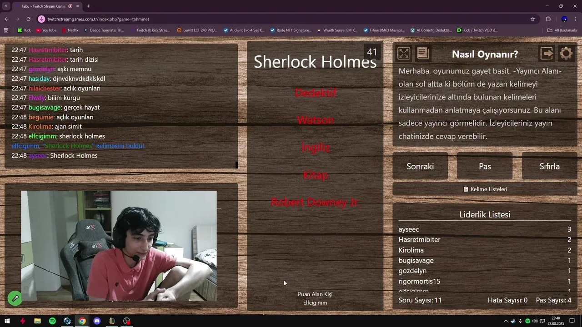Viewport: 582px width, 327px height.
Task: Open game settings via the gear icon
Action: (x=566, y=54)
